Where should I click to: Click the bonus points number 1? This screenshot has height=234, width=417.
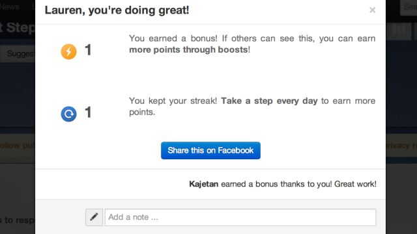(x=88, y=50)
